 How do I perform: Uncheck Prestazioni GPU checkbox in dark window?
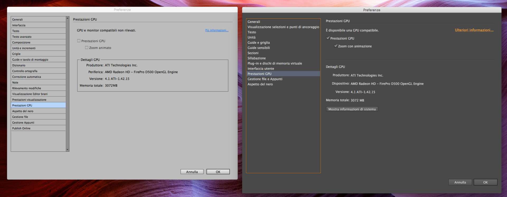[x=328, y=38]
